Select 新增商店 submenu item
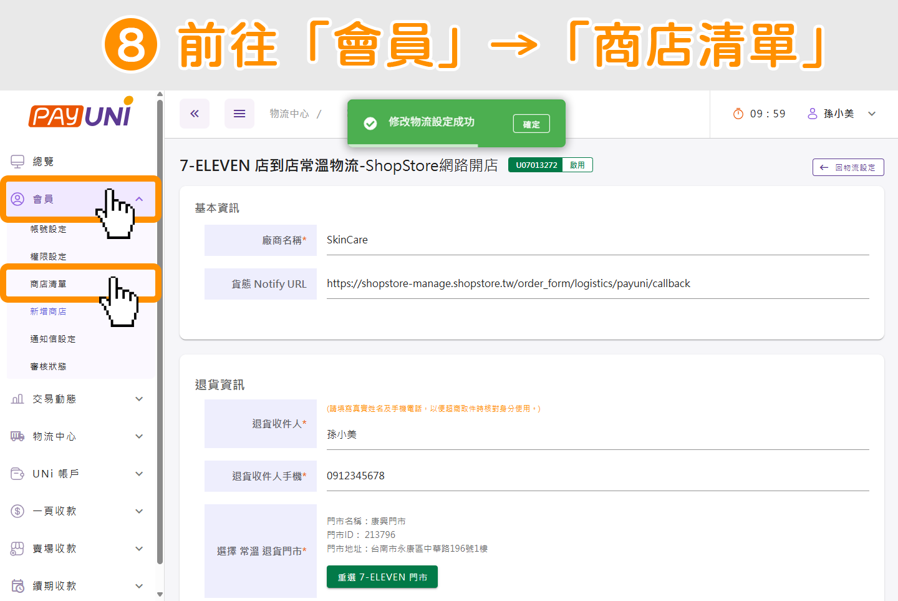Image resolution: width=898 pixels, height=601 pixels. pyautogui.click(x=49, y=311)
